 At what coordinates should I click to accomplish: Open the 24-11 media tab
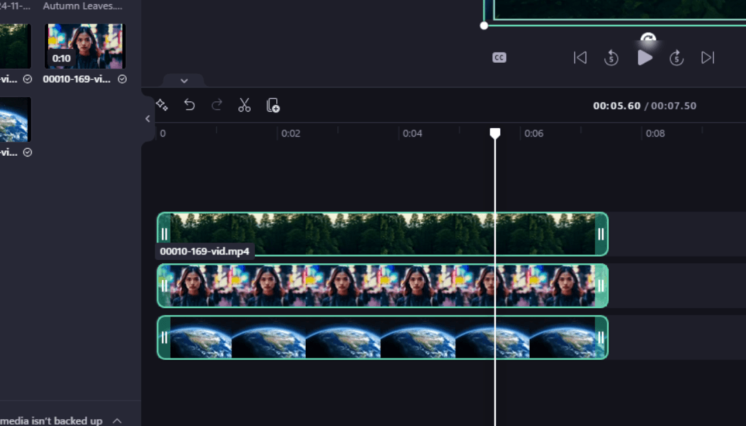[x=15, y=6]
